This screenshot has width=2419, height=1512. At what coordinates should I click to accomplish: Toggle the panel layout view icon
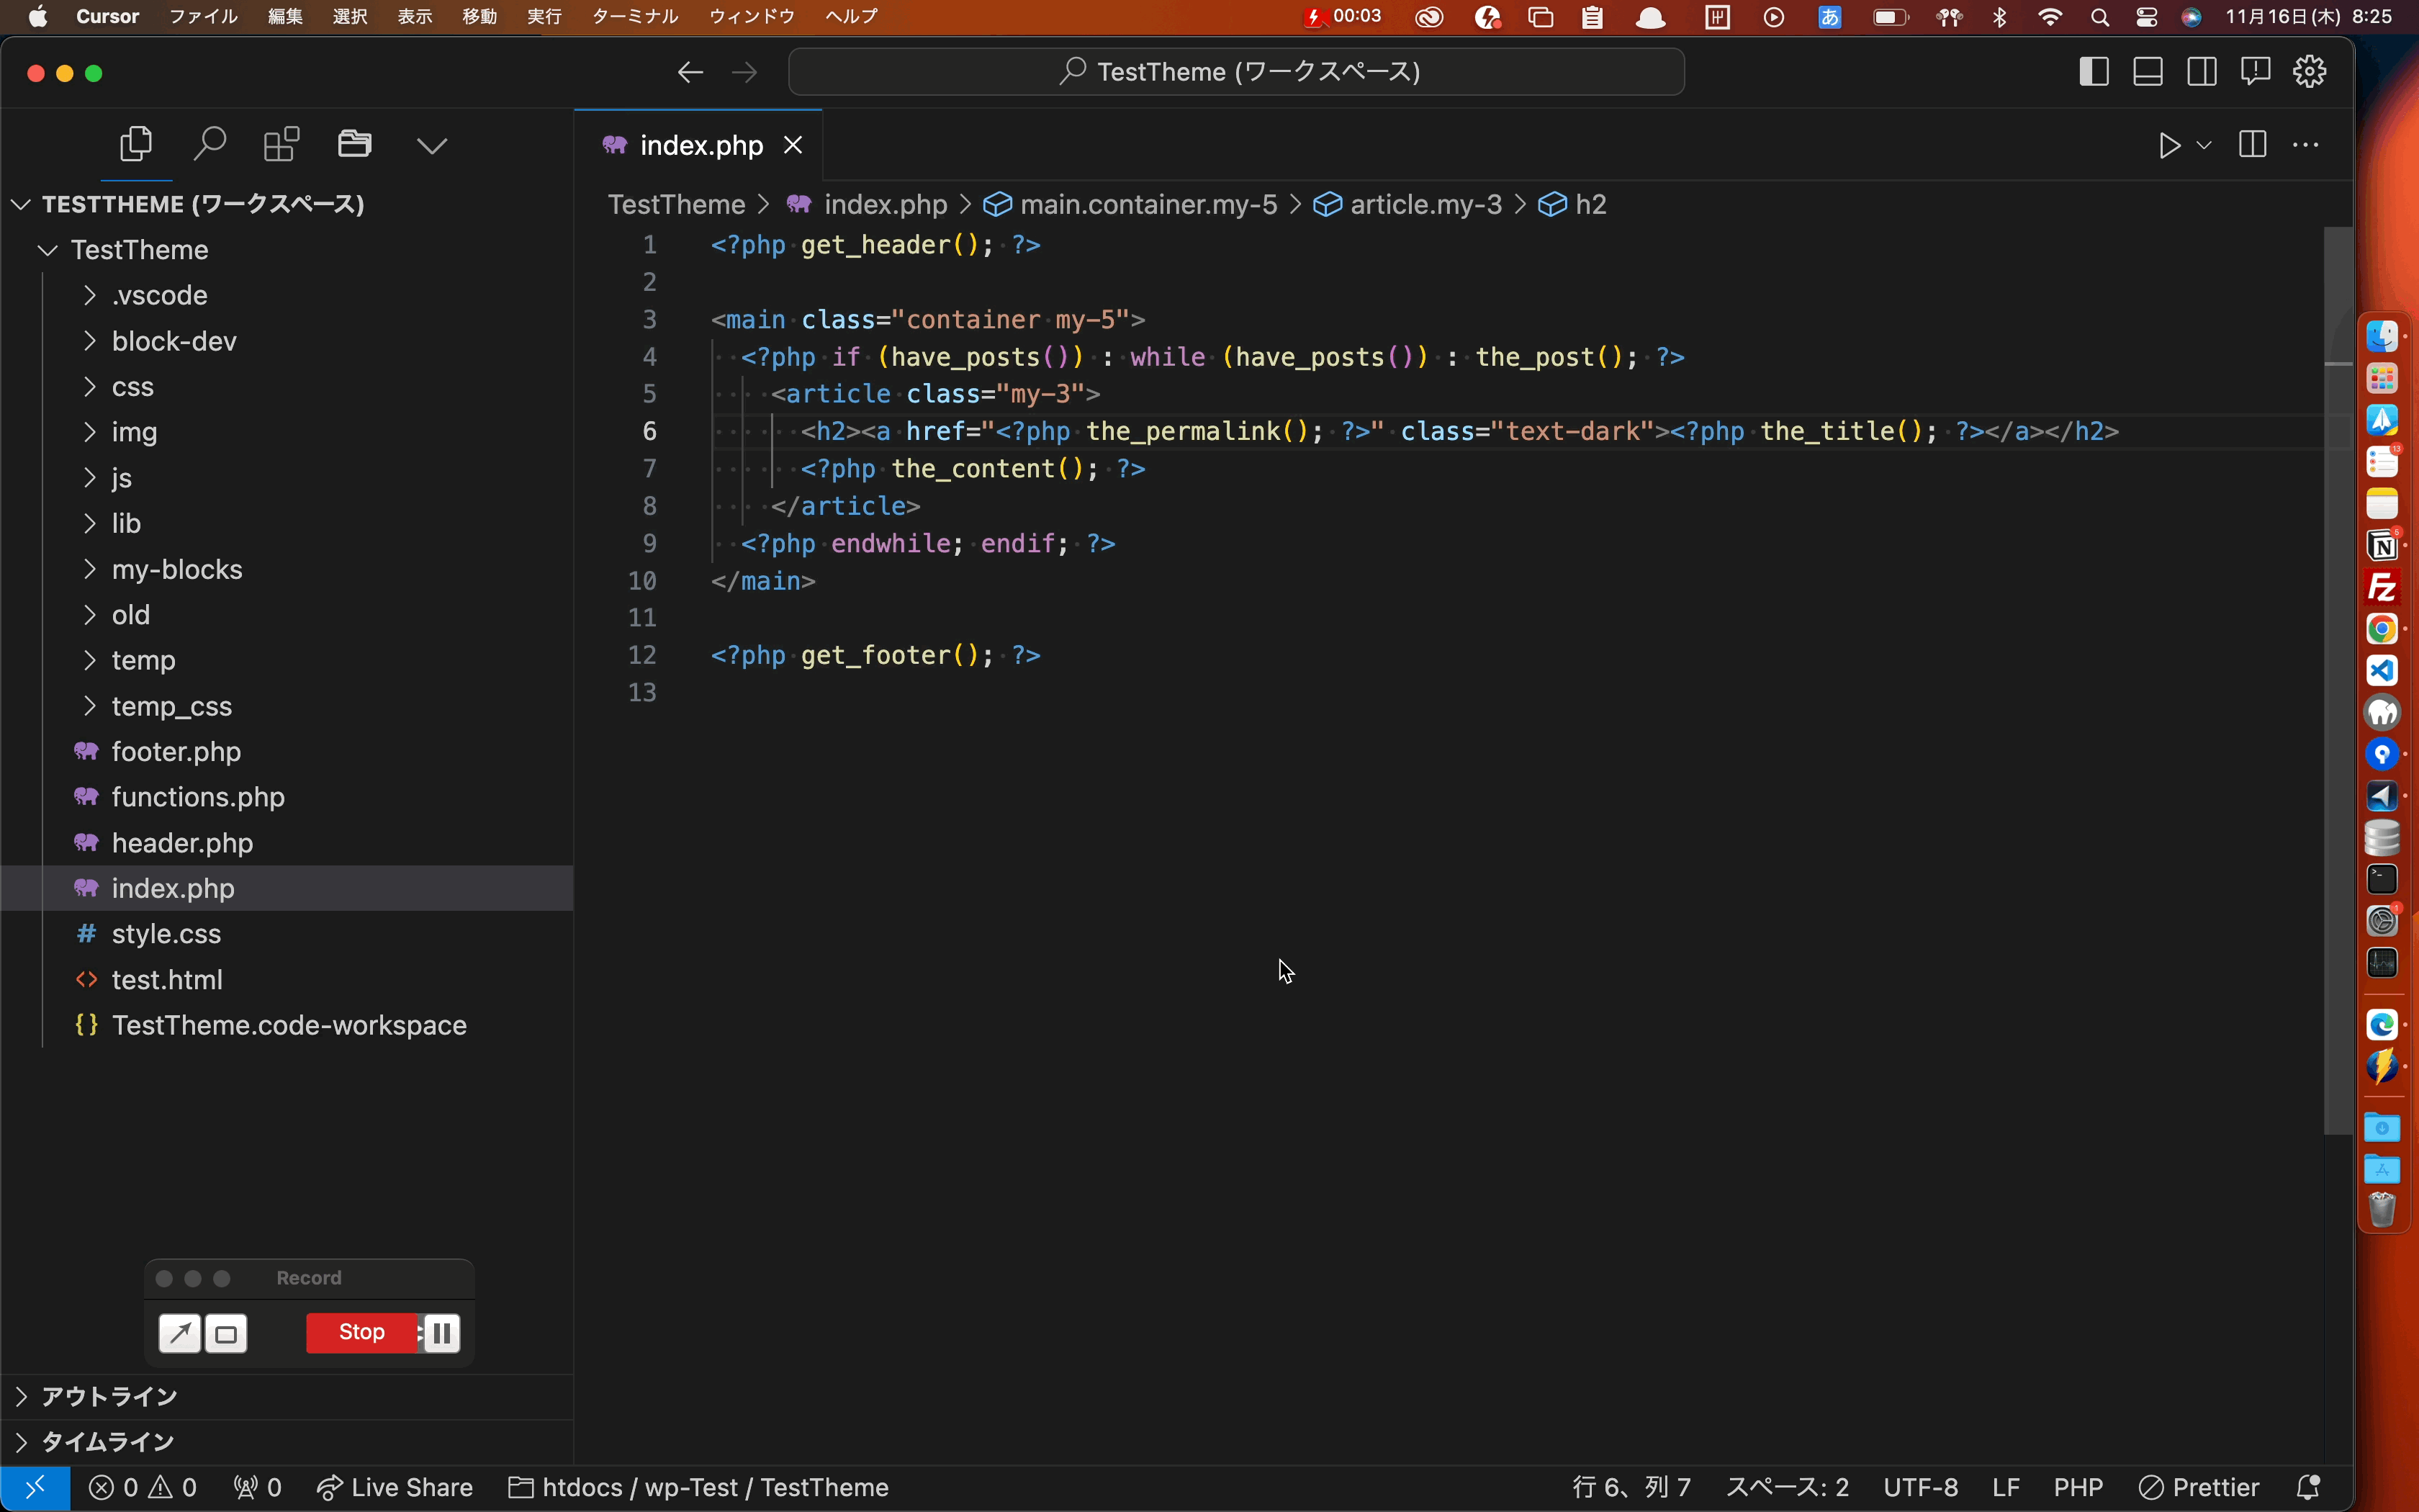pyautogui.click(x=2148, y=71)
